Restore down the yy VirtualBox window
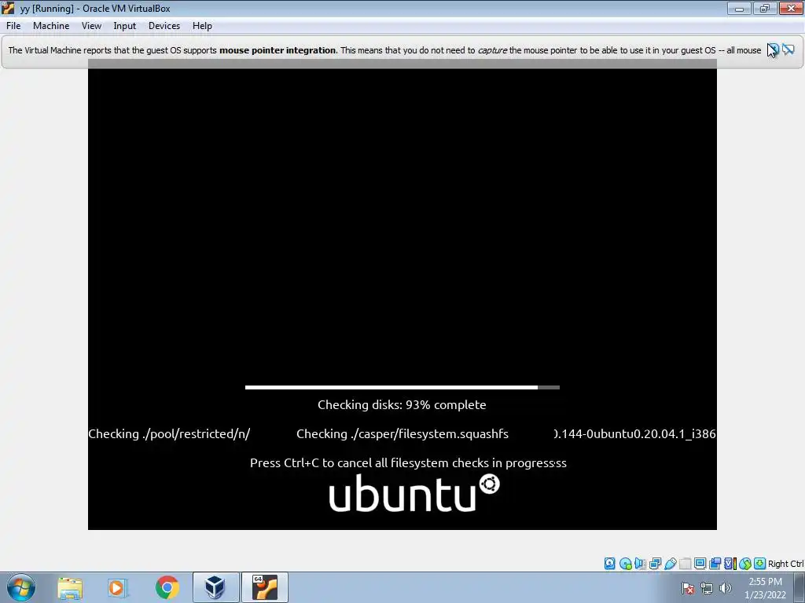Screen dimensions: 805x603 pos(765,8)
